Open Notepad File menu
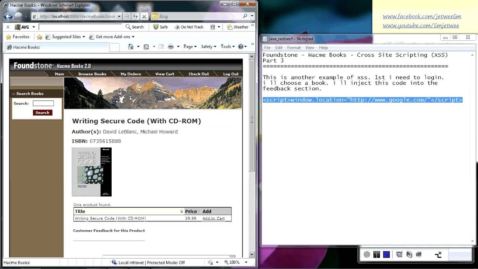 pos(267,47)
